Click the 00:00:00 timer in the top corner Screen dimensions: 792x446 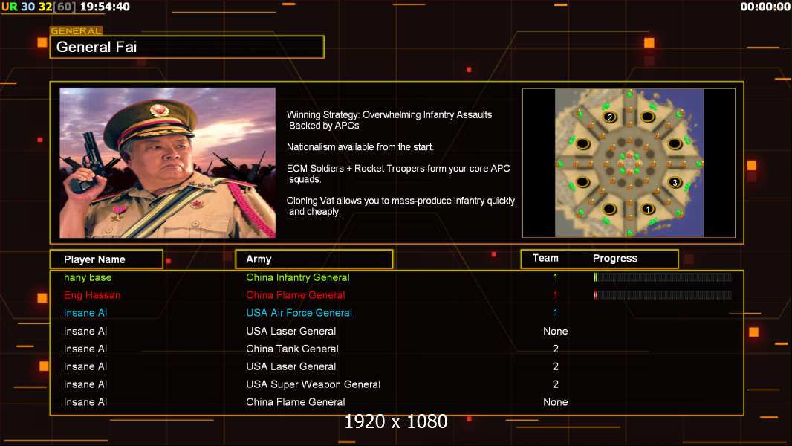pos(765,7)
